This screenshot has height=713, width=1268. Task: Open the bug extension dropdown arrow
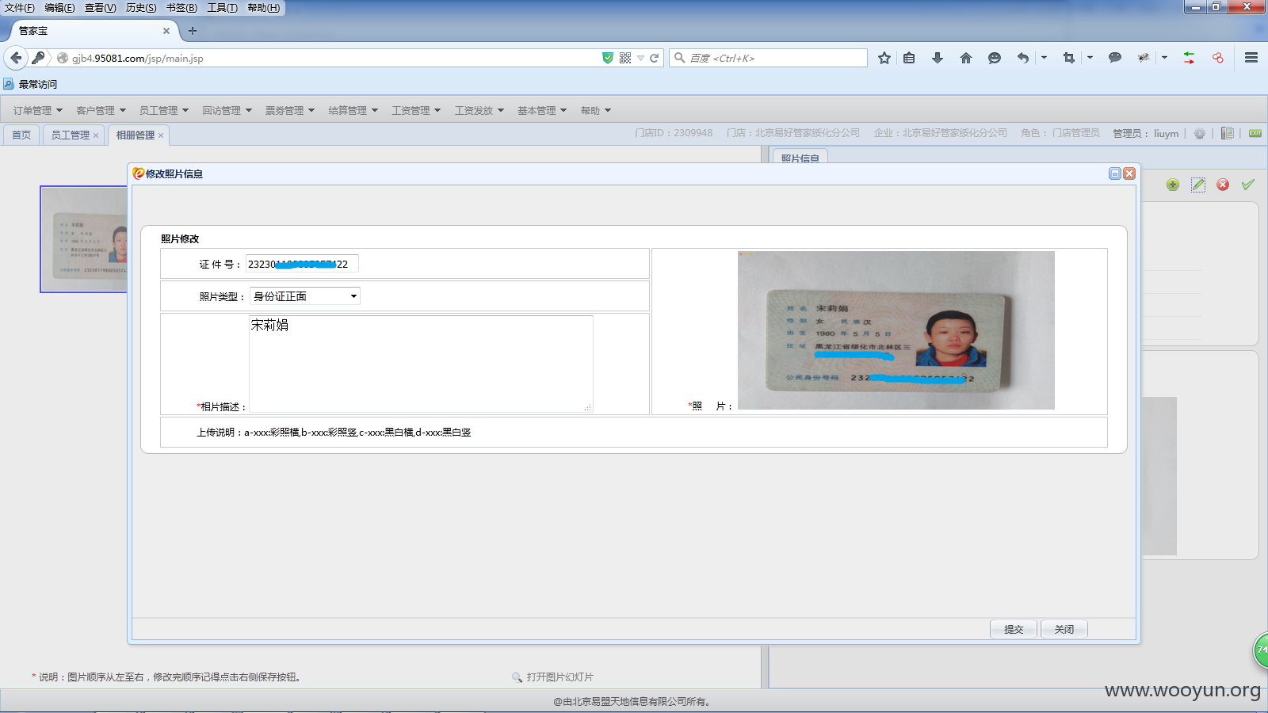coord(1164,58)
